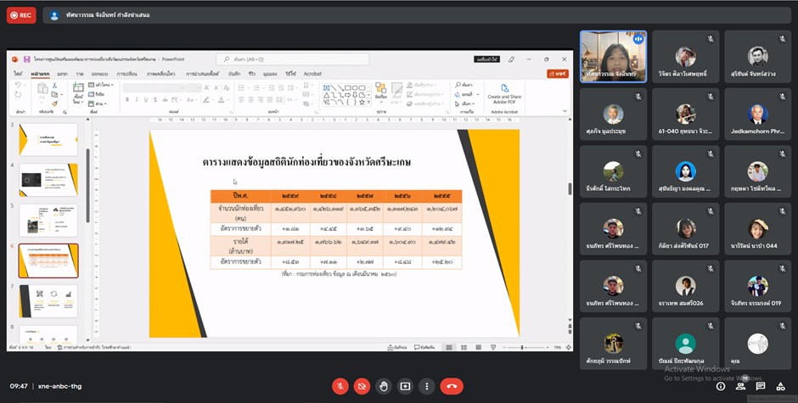The height and width of the screenshot is (403, 798).
Task: Open the Activities panel icon
Action: tap(780, 387)
